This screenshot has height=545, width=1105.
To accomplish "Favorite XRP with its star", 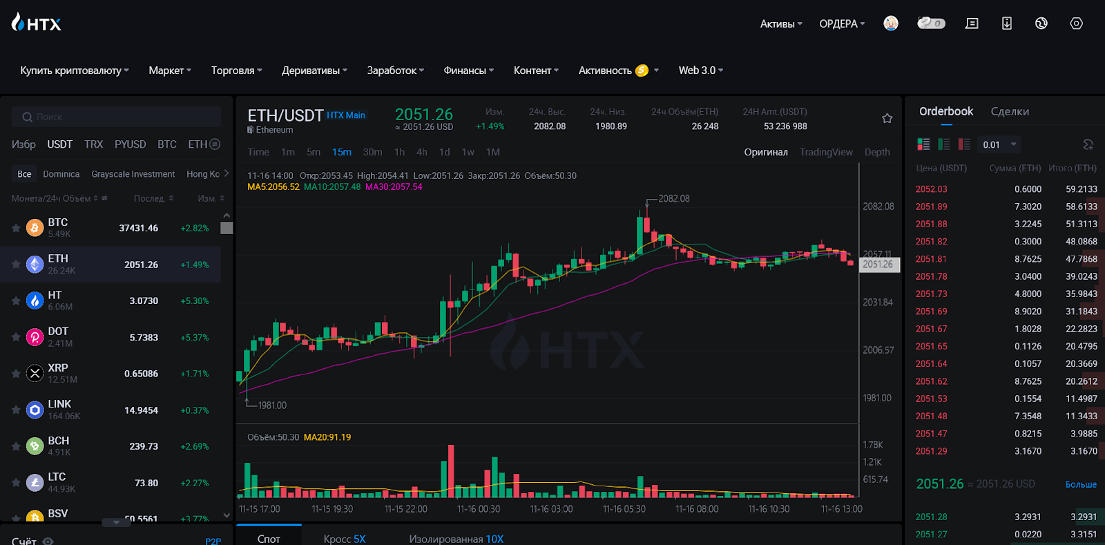I will click(x=16, y=374).
